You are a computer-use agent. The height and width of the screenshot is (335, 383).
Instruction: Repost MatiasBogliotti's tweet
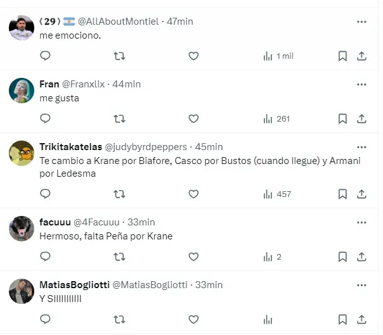(x=119, y=320)
